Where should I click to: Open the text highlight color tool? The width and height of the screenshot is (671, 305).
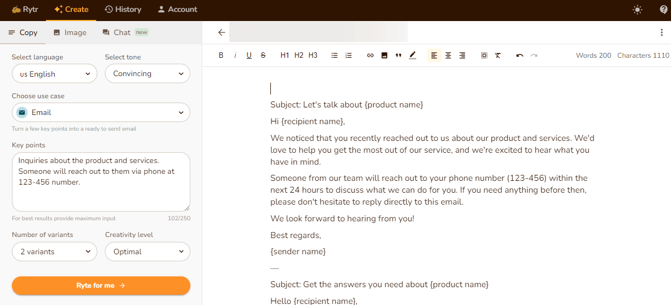pos(413,56)
